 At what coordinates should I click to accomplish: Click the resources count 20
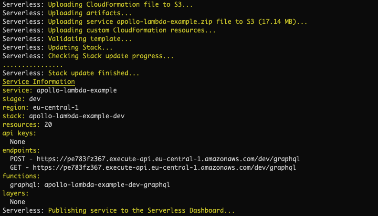[x=48, y=124]
